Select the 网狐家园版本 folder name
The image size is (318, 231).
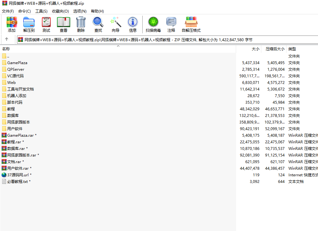tap(19, 122)
